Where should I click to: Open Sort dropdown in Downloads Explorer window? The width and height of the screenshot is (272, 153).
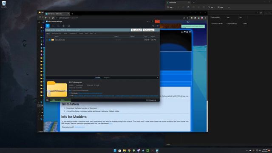tap(211, 7)
